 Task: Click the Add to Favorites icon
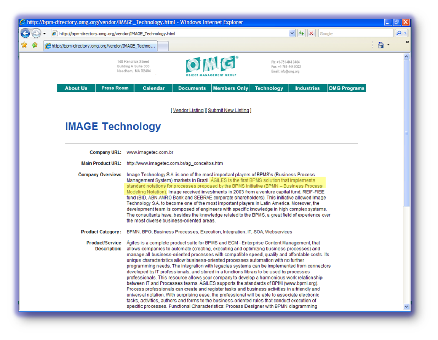click(x=35, y=45)
